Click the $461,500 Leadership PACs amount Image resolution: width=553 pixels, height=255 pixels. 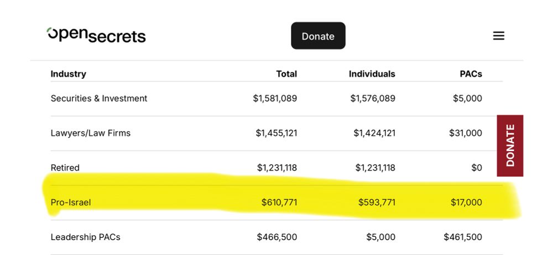click(463, 237)
